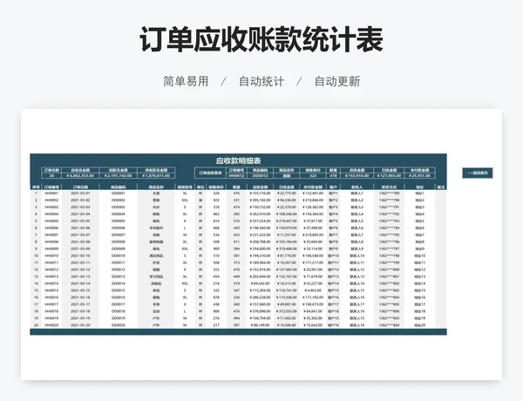The width and height of the screenshot is (523, 401).
Task: Select lookup result cell ¥153,916.00 in header
Action: coord(357,175)
